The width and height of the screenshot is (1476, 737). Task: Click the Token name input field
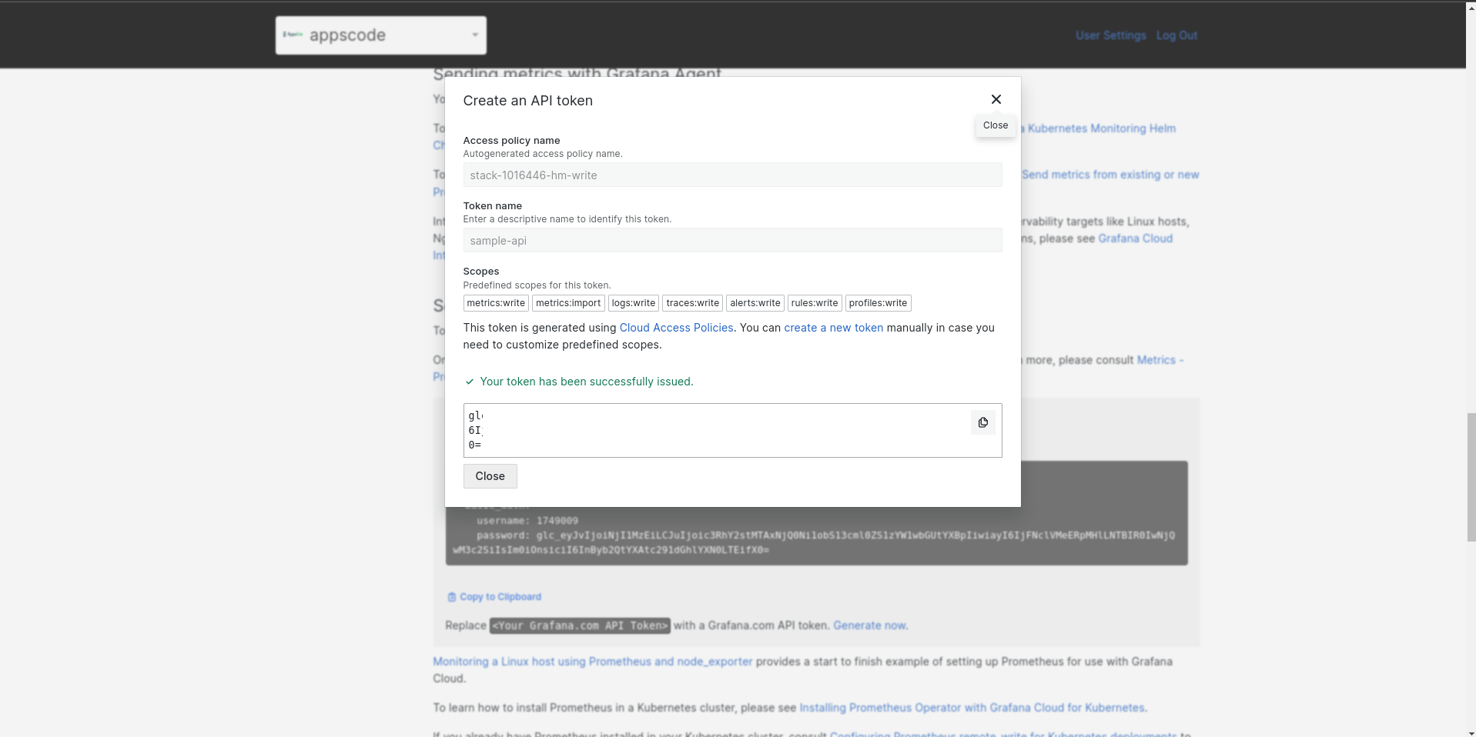pos(731,241)
